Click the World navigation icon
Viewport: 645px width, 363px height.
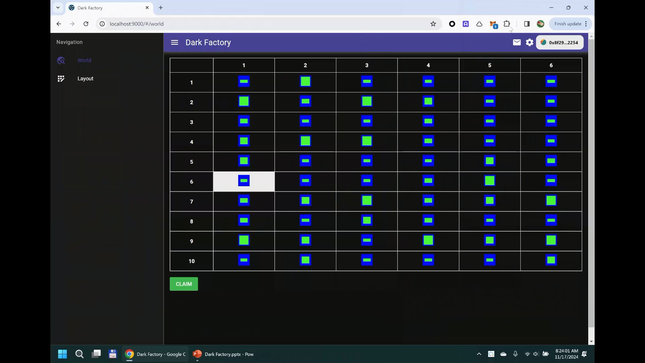click(x=61, y=60)
